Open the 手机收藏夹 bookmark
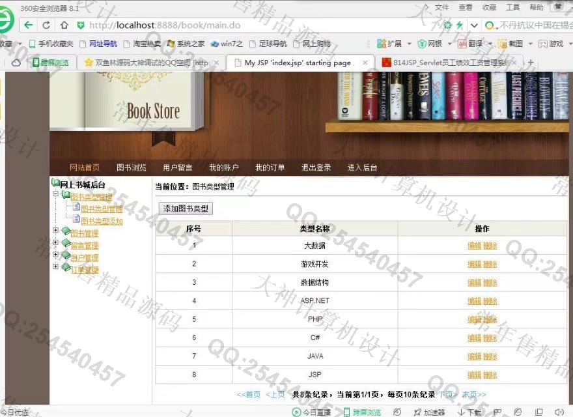 click(51, 44)
